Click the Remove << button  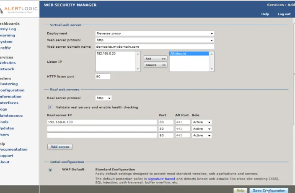coord(155,65)
